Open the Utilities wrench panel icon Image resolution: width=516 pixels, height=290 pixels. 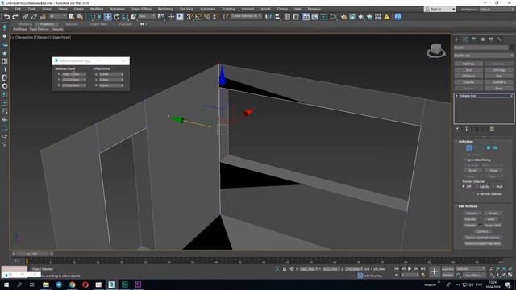click(500, 39)
